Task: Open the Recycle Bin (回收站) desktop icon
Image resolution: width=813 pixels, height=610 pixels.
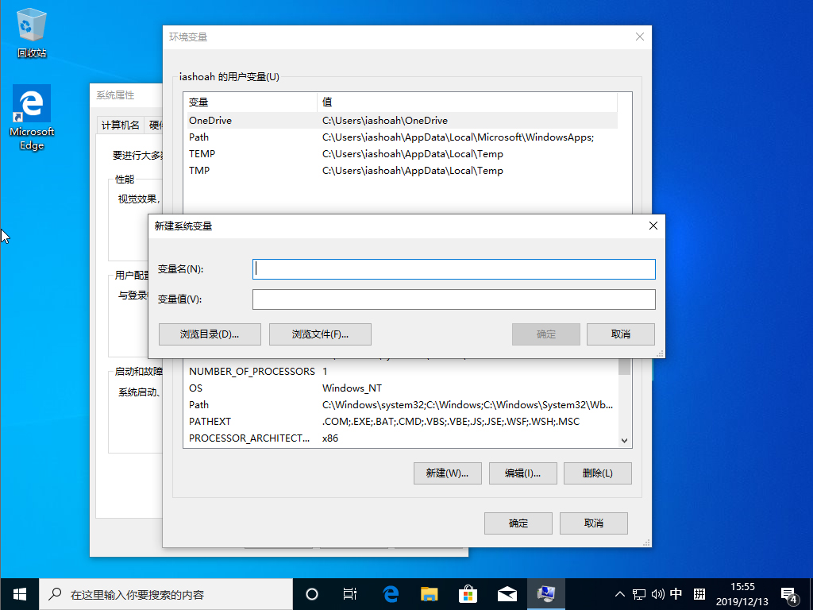Action: tap(31, 24)
